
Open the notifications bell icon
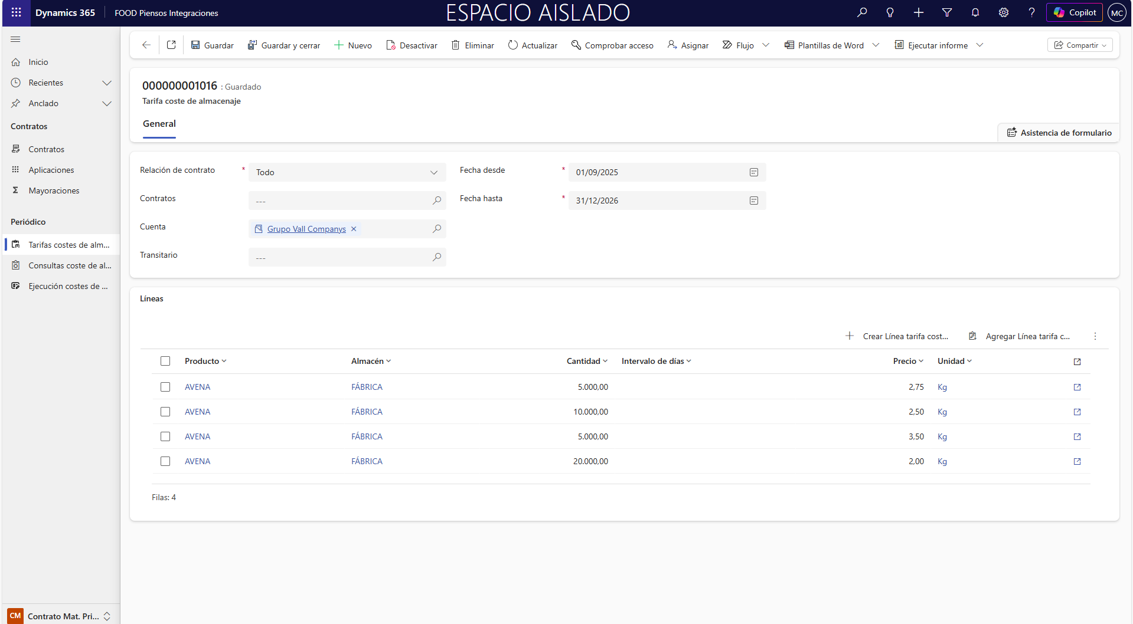975,12
